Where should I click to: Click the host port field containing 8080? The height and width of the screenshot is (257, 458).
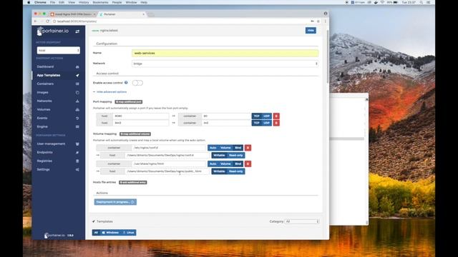140,116
